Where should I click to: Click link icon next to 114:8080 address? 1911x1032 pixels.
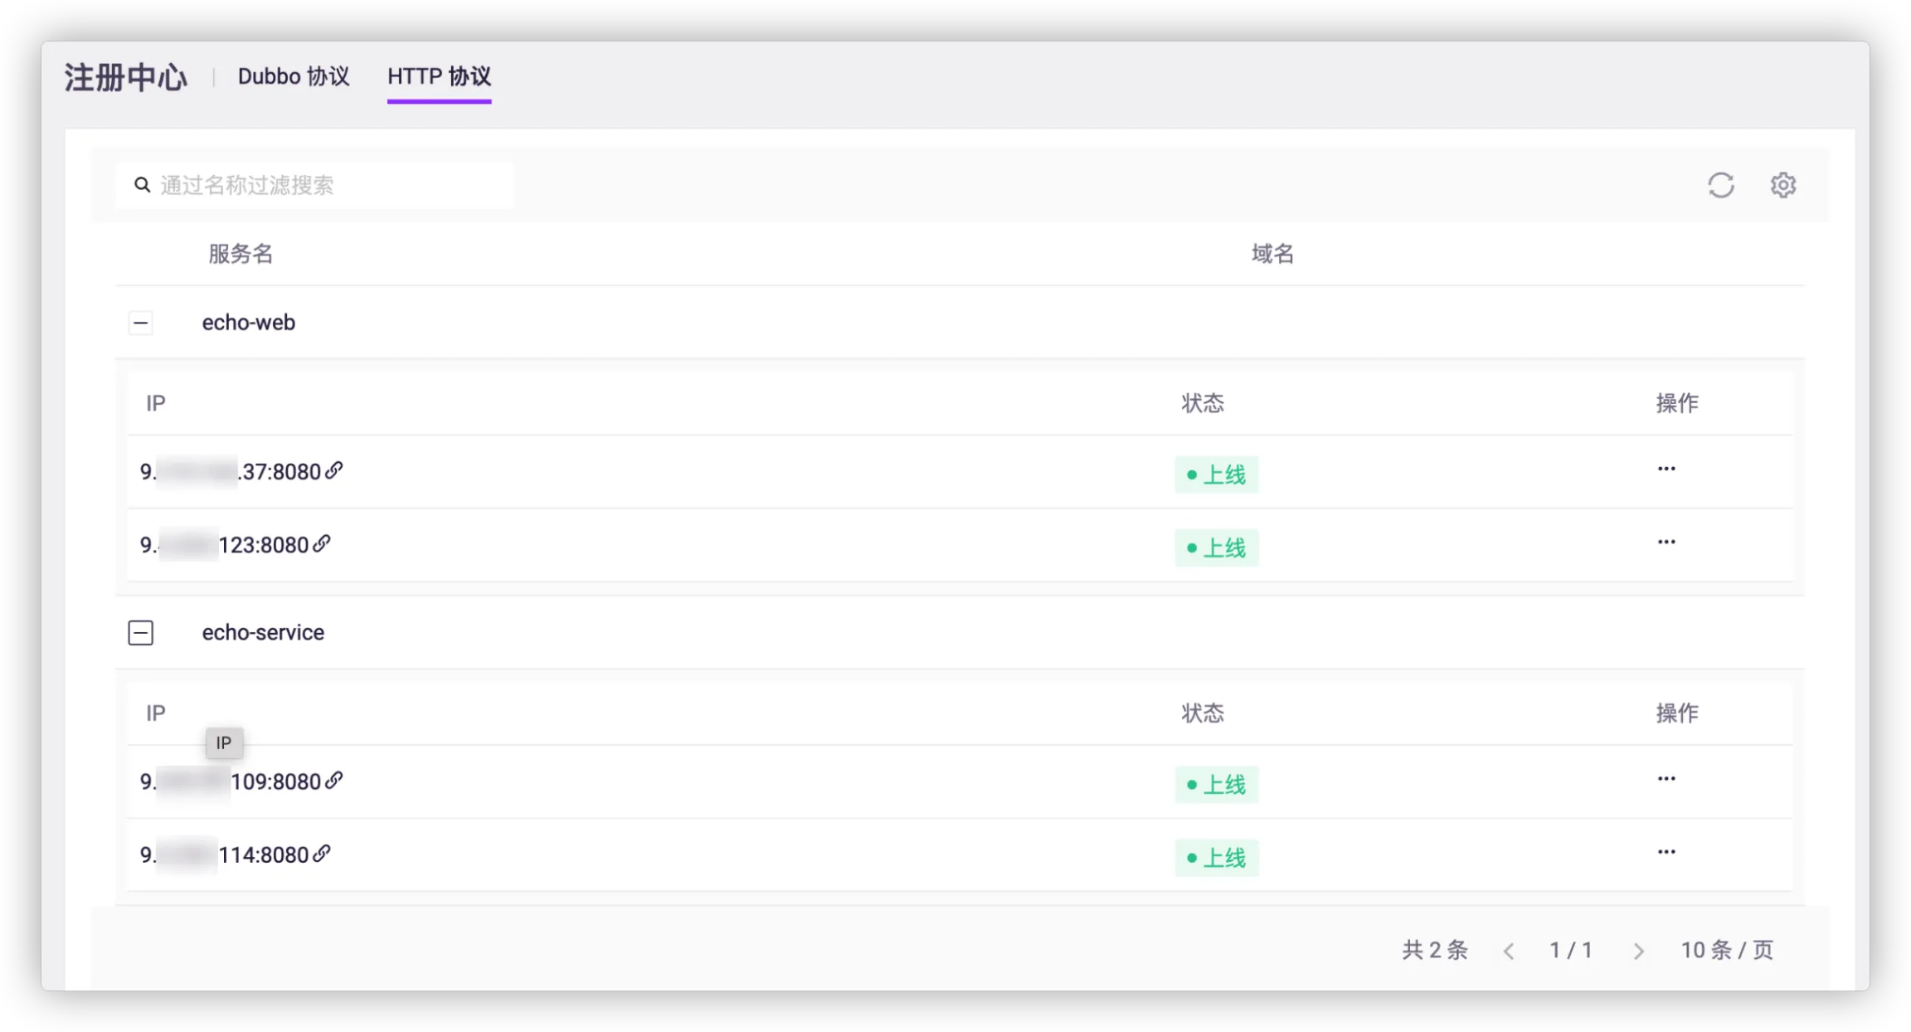pos(322,854)
